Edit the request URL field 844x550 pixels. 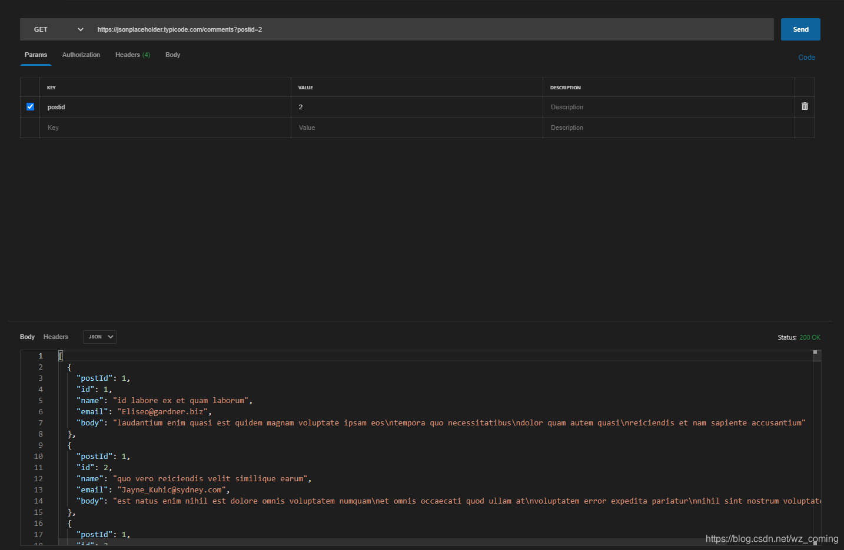point(433,29)
